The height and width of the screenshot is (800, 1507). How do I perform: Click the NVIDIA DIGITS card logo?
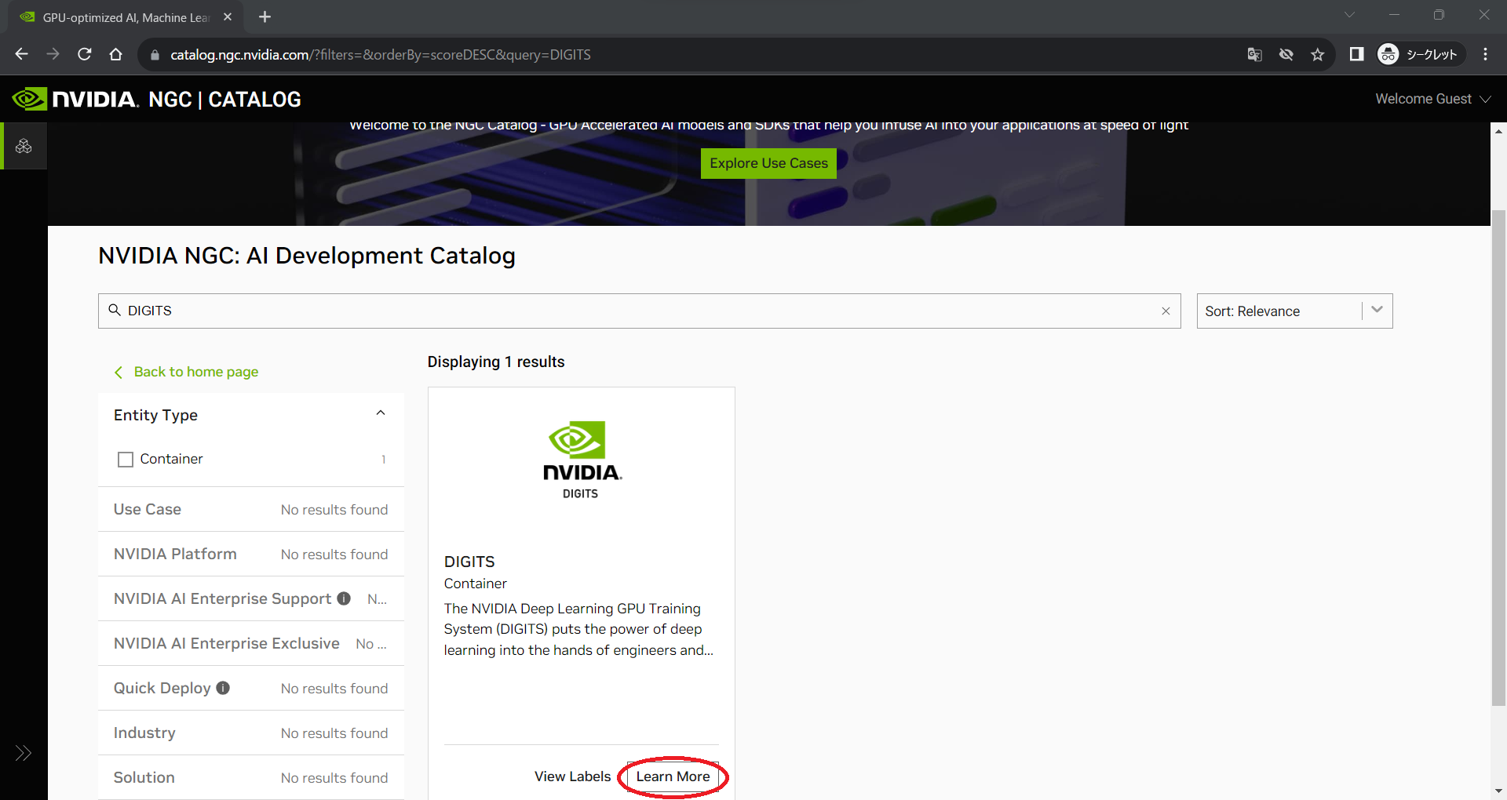coord(582,460)
